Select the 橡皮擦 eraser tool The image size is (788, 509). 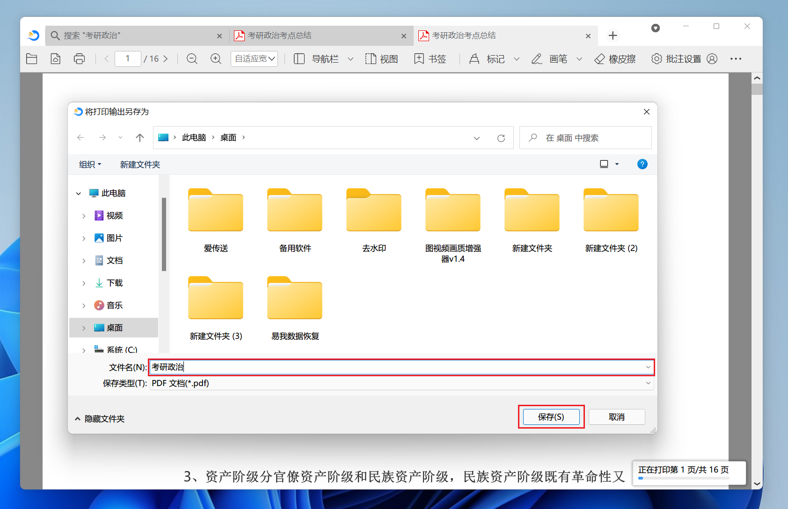coord(615,59)
